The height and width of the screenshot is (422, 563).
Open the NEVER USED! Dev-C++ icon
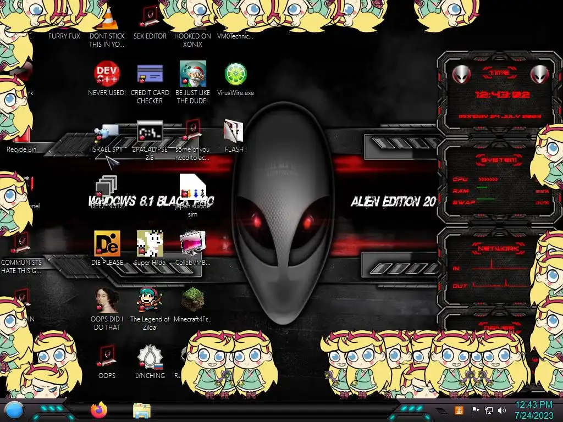(107, 74)
